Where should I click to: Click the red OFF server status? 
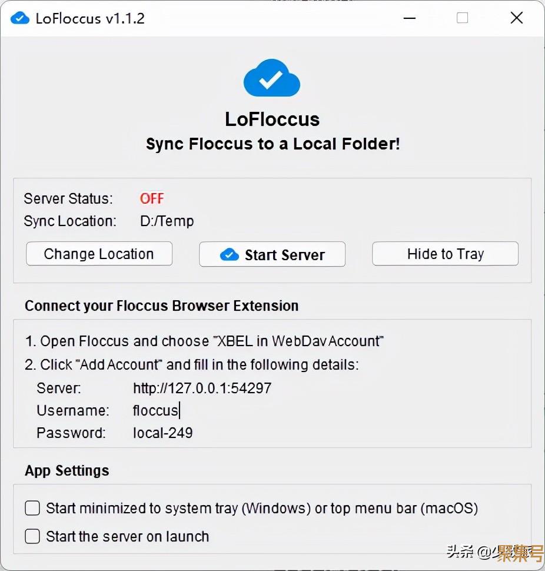pyautogui.click(x=152, y=198)
